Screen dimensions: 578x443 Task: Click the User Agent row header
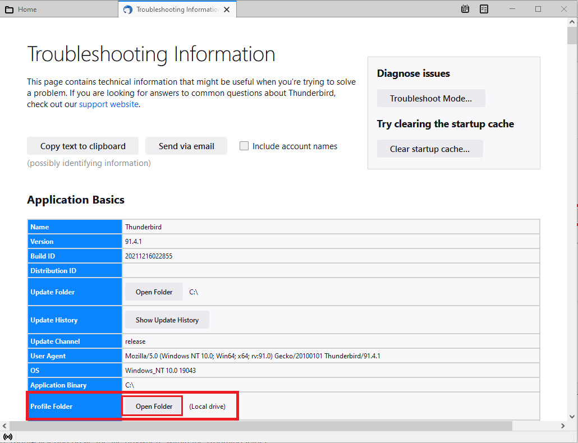click(75, 356)
